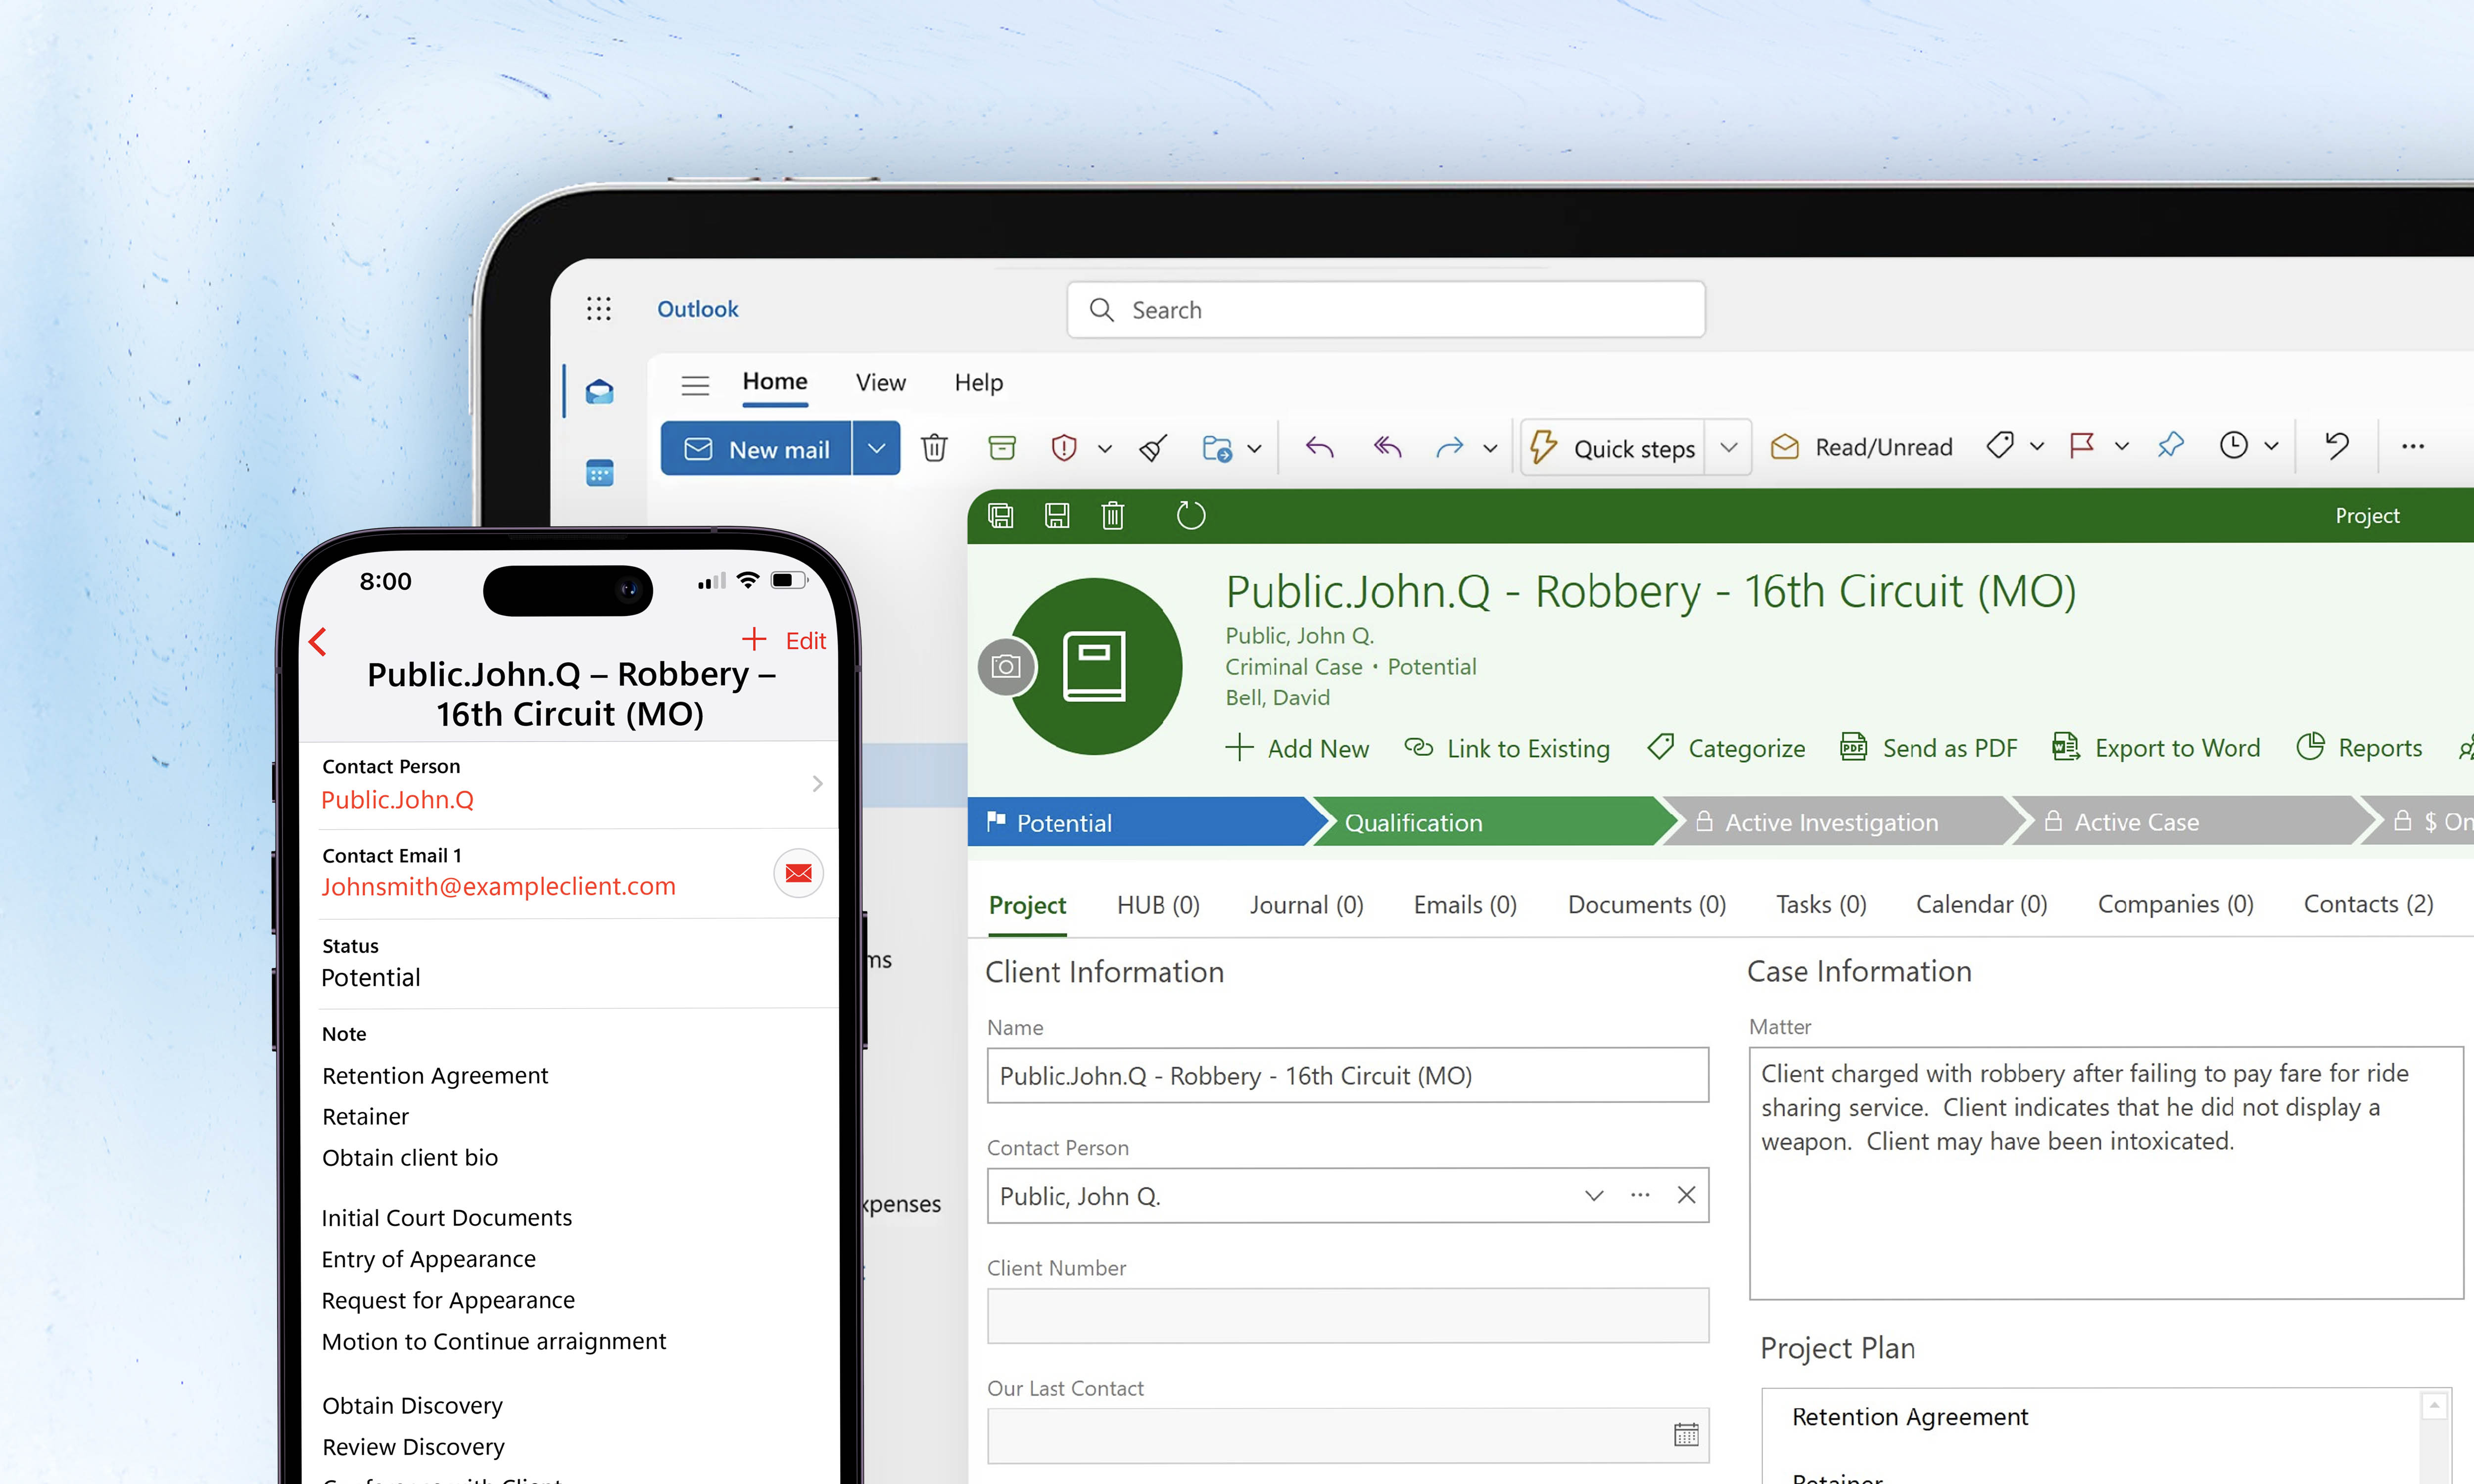
Task: Open Contact Person ellipsis options
Action: (1640, 1196)
